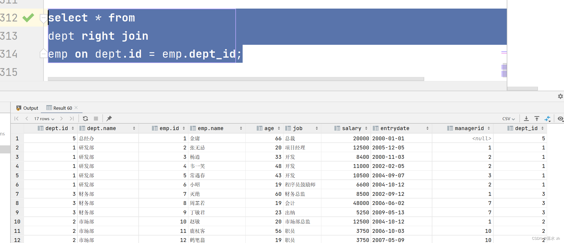This screenshot has width=564, height=243.
Task: Switch to the Output tab
Action: (27, 108)
